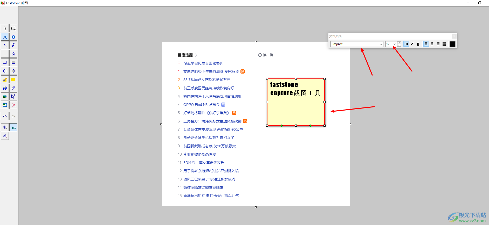Undo the last drawing action
The width and height of the screenshot is (489, 225).
5,116
